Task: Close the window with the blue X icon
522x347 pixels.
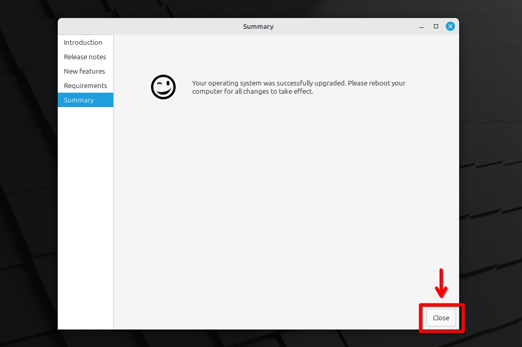Action: (450, 26)
